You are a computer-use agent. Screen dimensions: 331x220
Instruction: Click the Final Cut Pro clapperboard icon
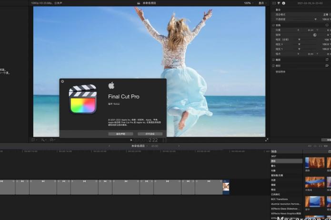click(83, 99)
